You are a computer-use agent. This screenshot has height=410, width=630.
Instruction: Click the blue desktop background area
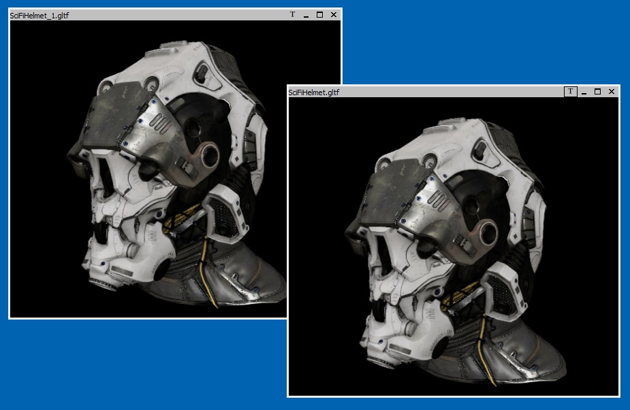point(477,41)
